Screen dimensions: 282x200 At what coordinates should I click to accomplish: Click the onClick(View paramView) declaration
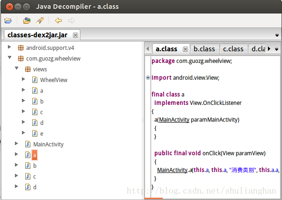[234, 153]
